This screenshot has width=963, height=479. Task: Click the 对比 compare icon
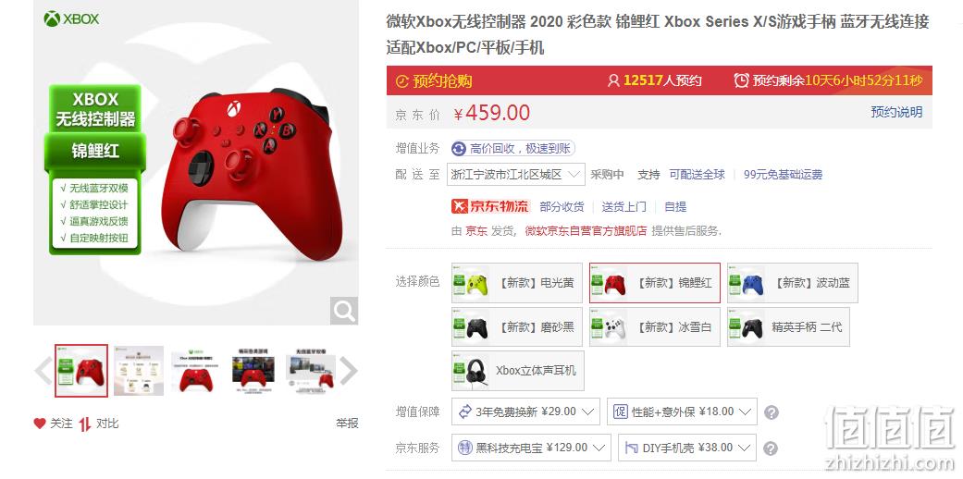click(x=85, y=424)
